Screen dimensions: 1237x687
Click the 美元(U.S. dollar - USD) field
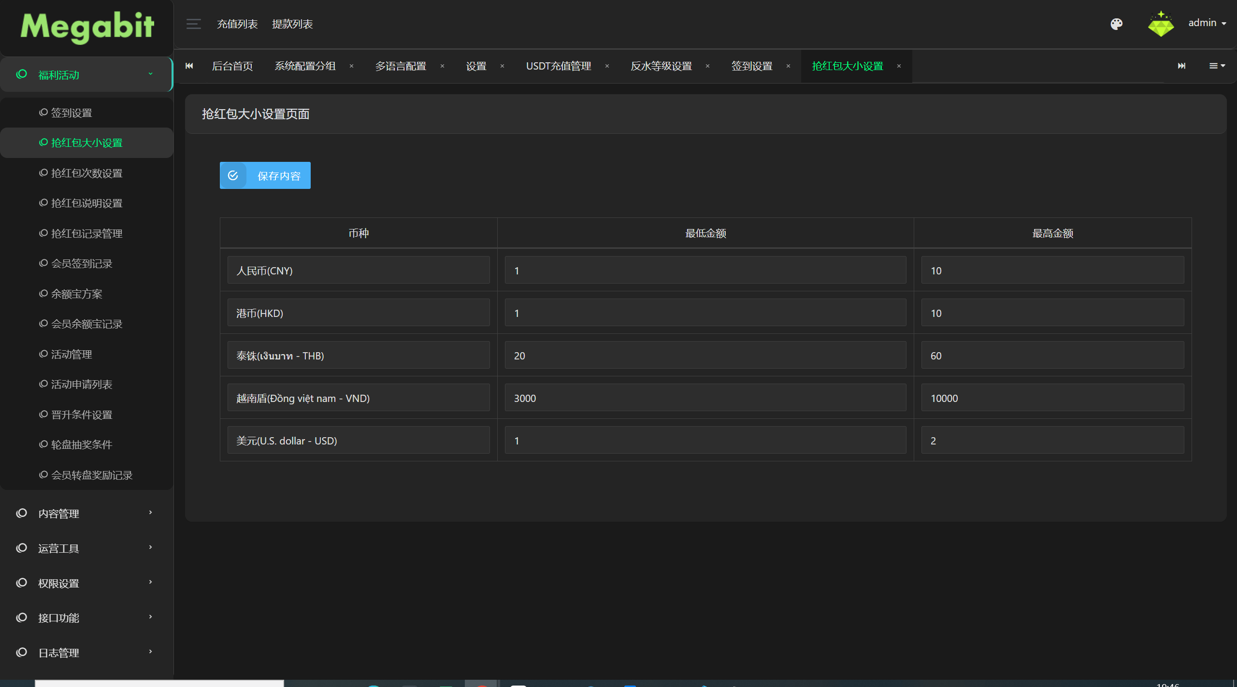pyautogui.click(x=359, y=440)
